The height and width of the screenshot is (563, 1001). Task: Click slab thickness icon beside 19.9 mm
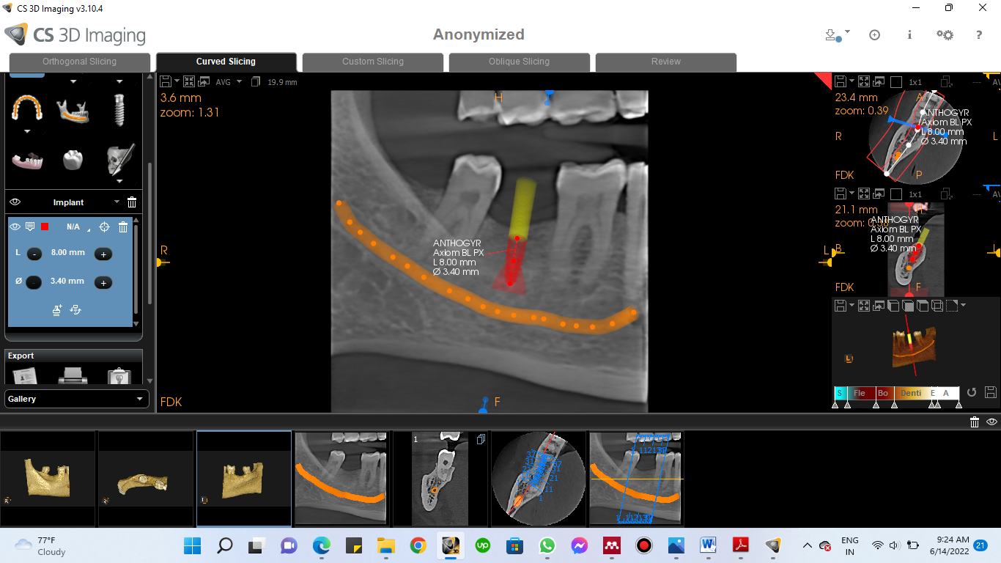point(256,82)
